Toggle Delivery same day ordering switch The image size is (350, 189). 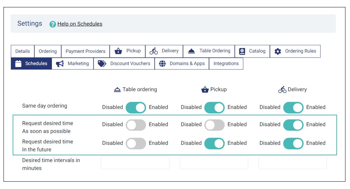(x=293, y=108)
